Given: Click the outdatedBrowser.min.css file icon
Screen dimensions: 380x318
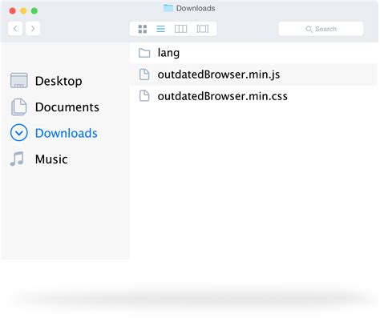Looking at the screenshot, I should [x=144, y=96].
